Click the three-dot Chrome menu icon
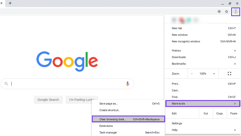 click(236, 11)
